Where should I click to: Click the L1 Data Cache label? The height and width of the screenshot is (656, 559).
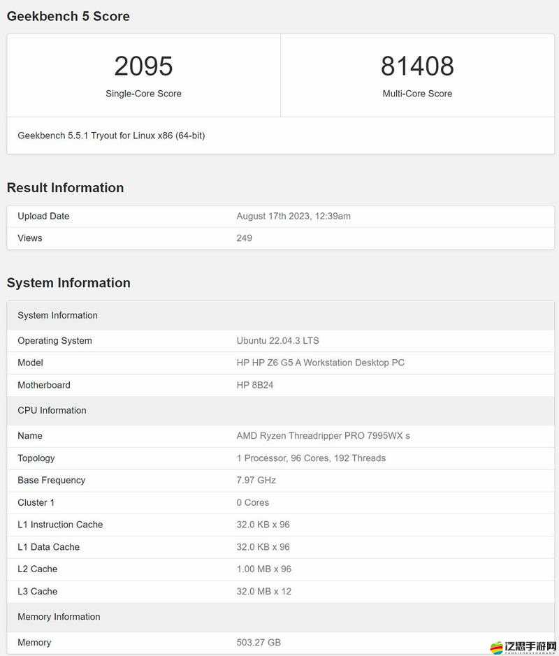coord(48,547)
